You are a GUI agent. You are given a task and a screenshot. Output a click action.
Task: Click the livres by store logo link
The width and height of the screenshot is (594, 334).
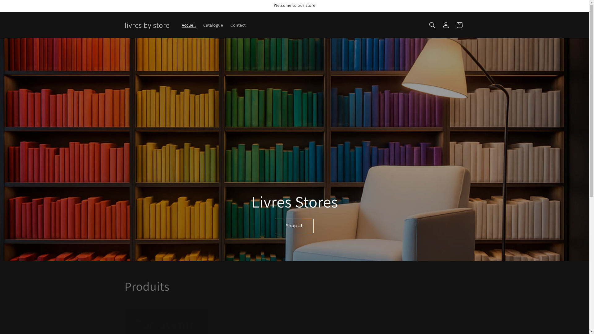click(x=147, y=25)
